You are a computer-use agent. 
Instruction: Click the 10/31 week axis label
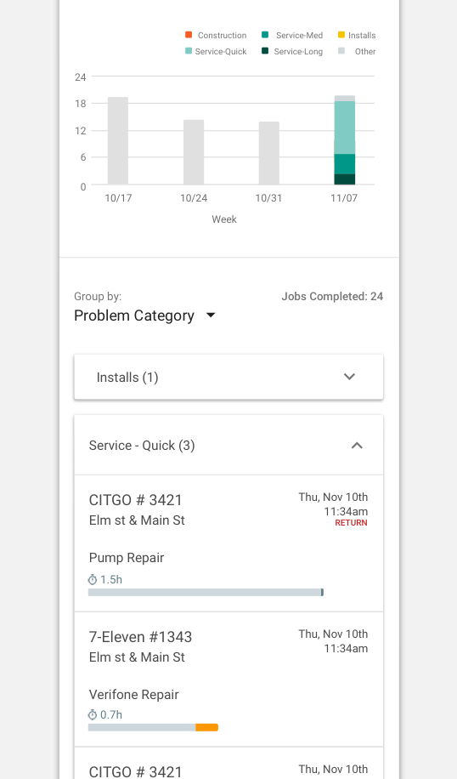point(268,198)
